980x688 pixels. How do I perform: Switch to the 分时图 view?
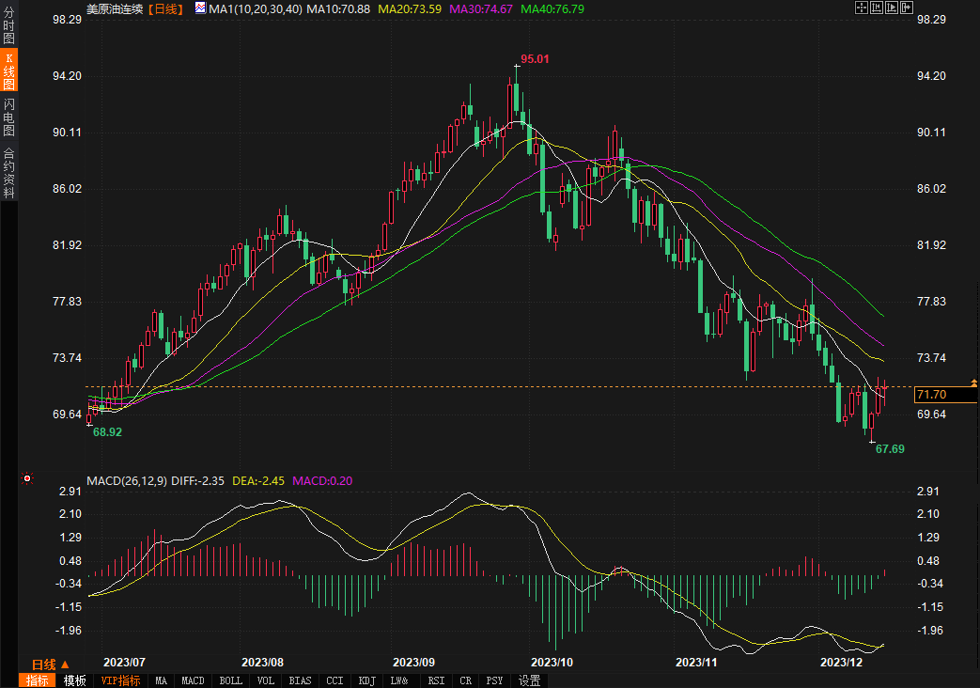click(x=9, y=26)
